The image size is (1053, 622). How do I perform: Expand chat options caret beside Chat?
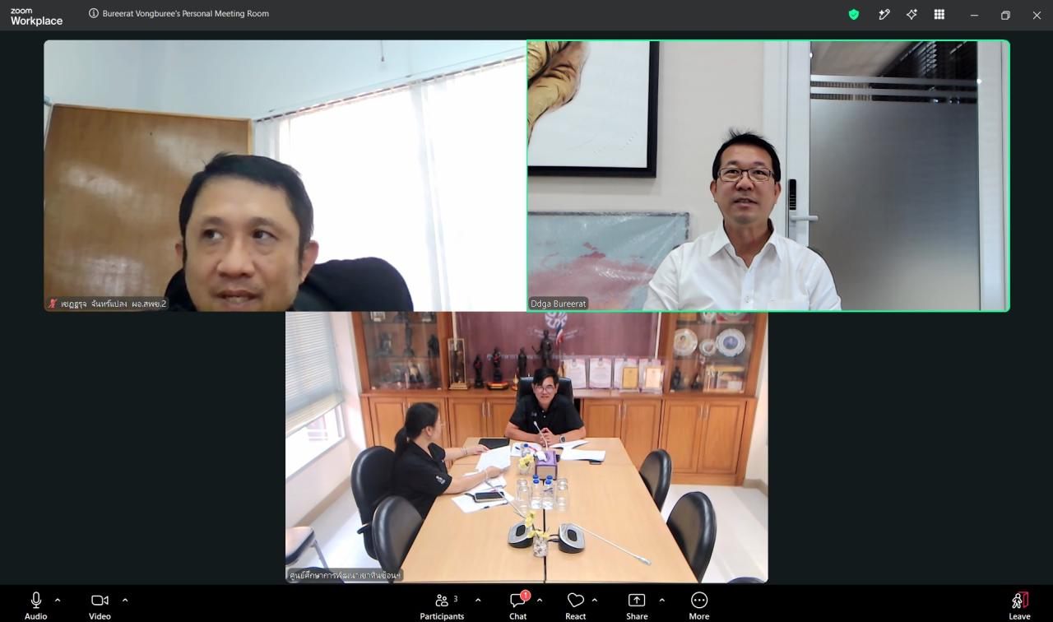(x=540, y=600)
